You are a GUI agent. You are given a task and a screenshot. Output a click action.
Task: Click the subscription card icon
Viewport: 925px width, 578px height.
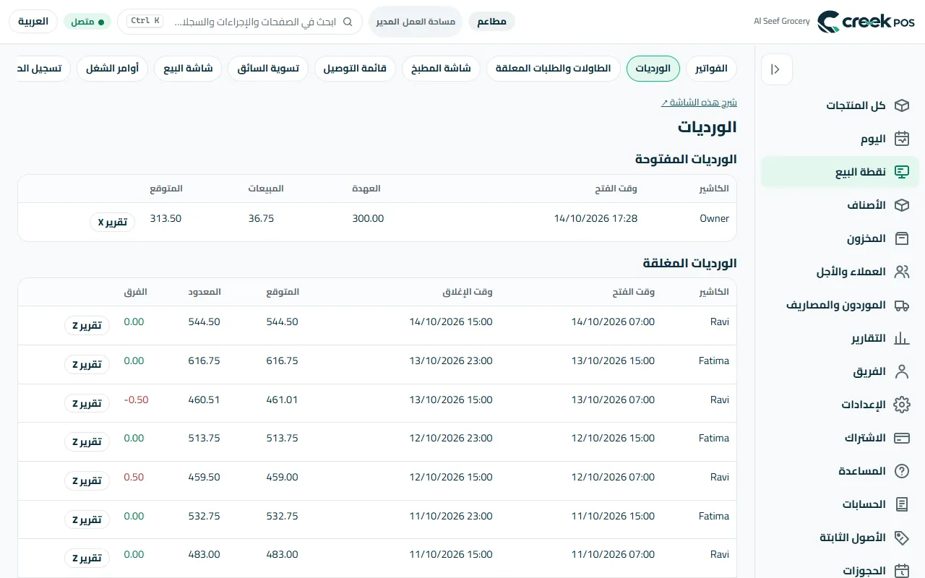[901, 438]
